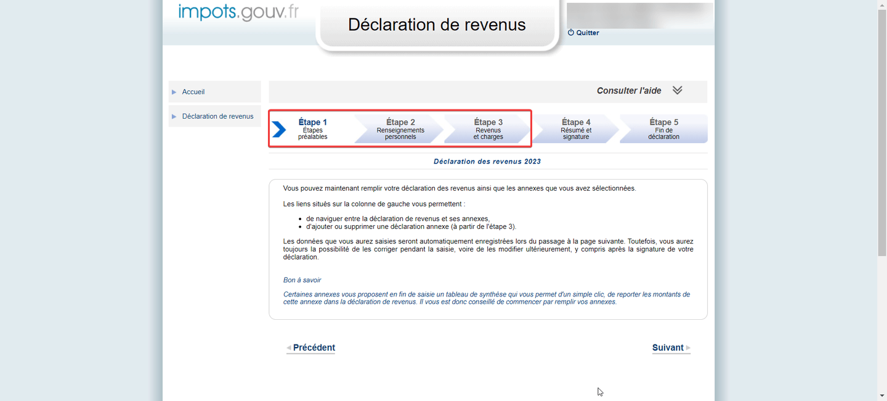Select Déclaration de revenus in the sidebar

(217, 116)
